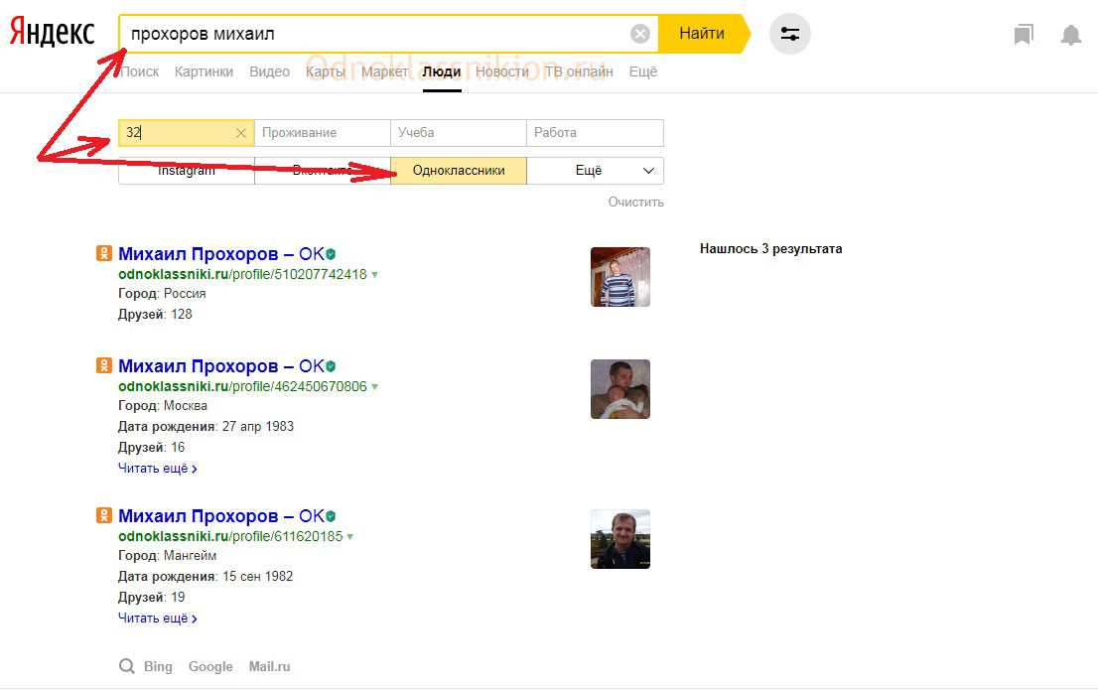Open Михаил Прохоров result from Москва

click(221, 365)
